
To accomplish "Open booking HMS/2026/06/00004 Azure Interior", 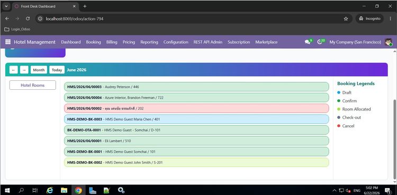I will pos(196,98).
